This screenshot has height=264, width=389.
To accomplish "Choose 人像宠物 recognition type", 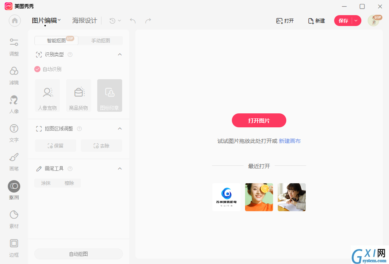I will tap(47, 96).
